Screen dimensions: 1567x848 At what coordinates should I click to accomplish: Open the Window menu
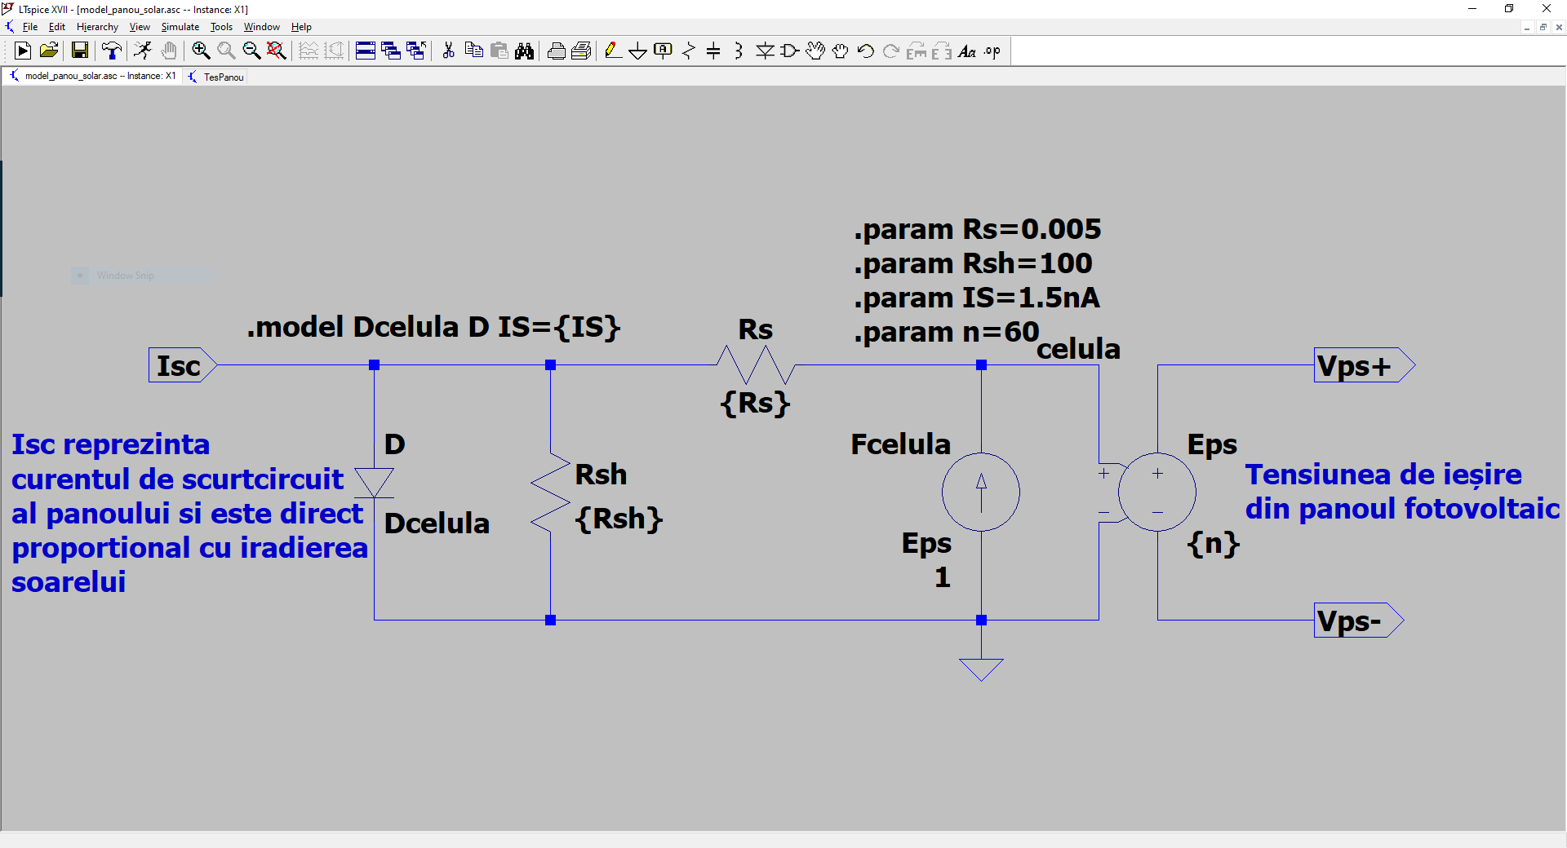point(262,27)
